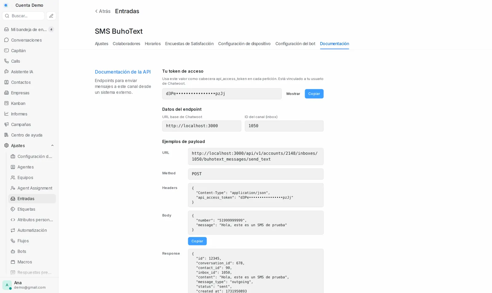Screen dimensions: 492x293
Task: Open Agentes icon in settings
Action: click(13, 167)
